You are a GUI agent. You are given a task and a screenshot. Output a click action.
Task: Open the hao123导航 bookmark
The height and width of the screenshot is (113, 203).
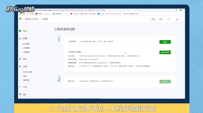click(29, 14)
